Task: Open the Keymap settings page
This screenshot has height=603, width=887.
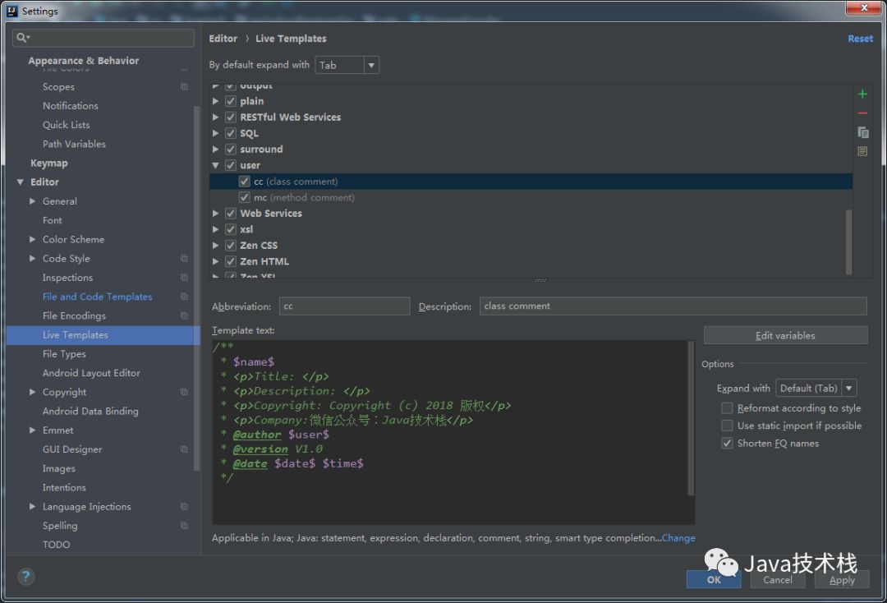Action: point(49,163)
